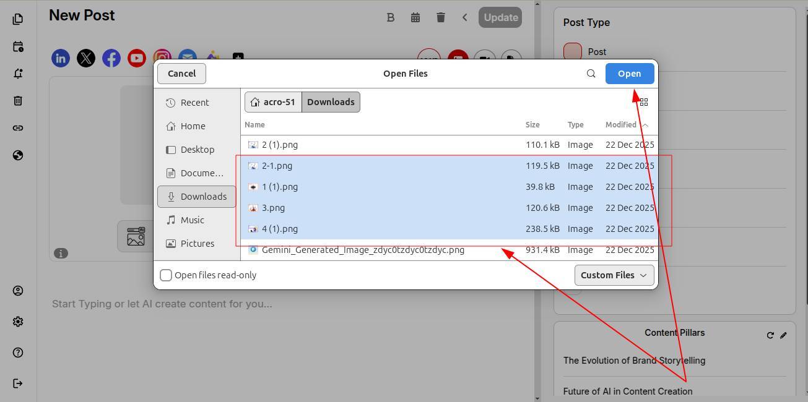Click the YouTube channel icon
808x402 pixels.
[136, 58]
